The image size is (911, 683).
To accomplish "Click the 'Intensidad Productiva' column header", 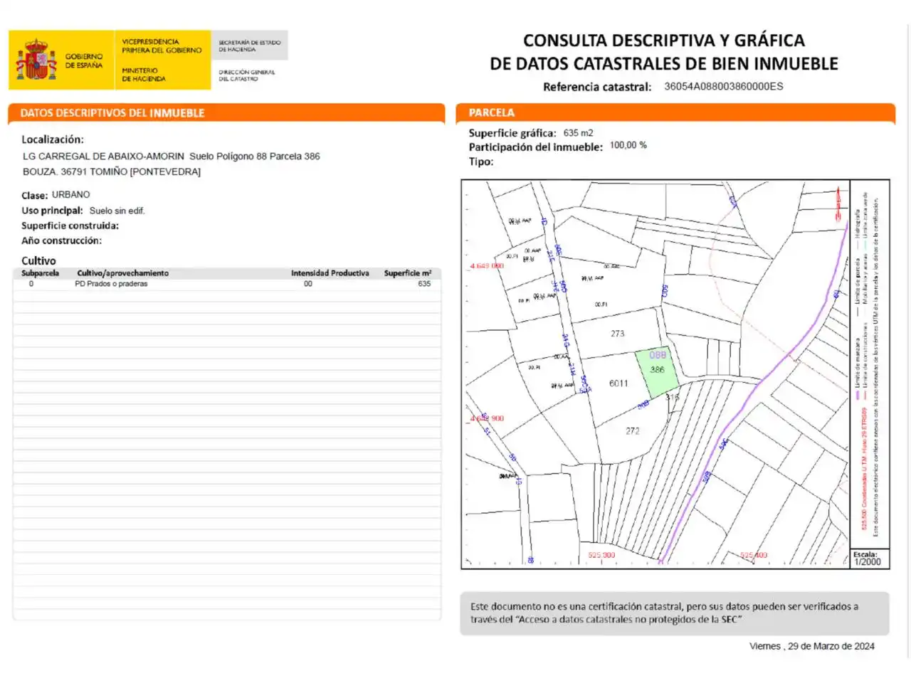I will point(330,273).
